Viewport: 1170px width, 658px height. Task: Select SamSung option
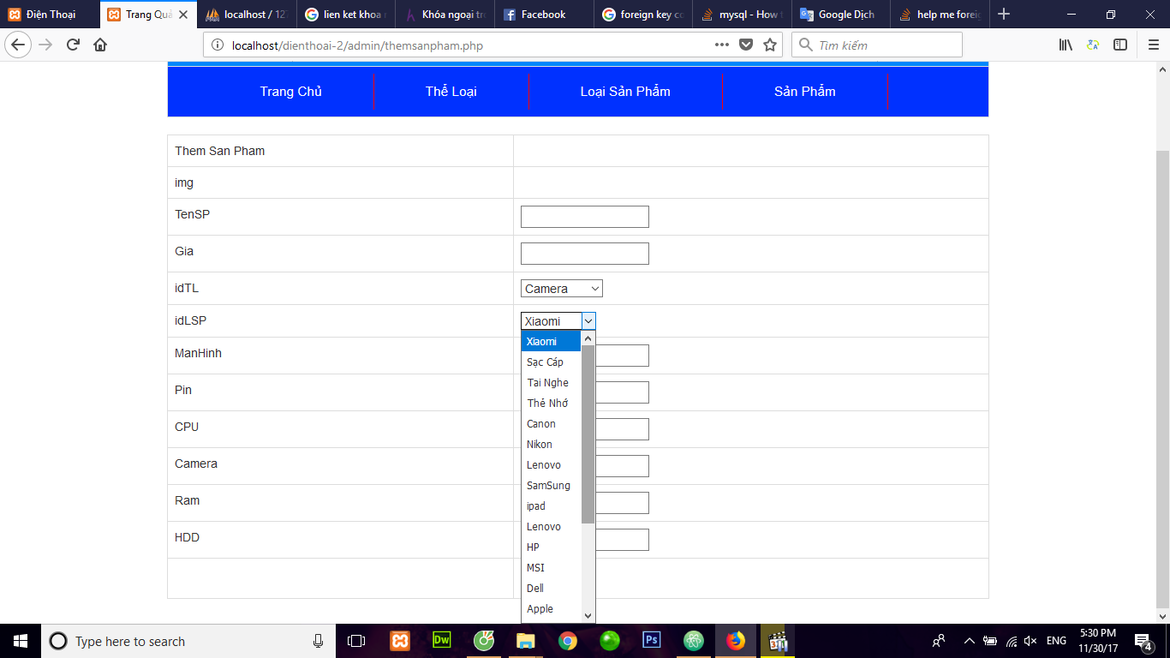click(x=552, y=486)
